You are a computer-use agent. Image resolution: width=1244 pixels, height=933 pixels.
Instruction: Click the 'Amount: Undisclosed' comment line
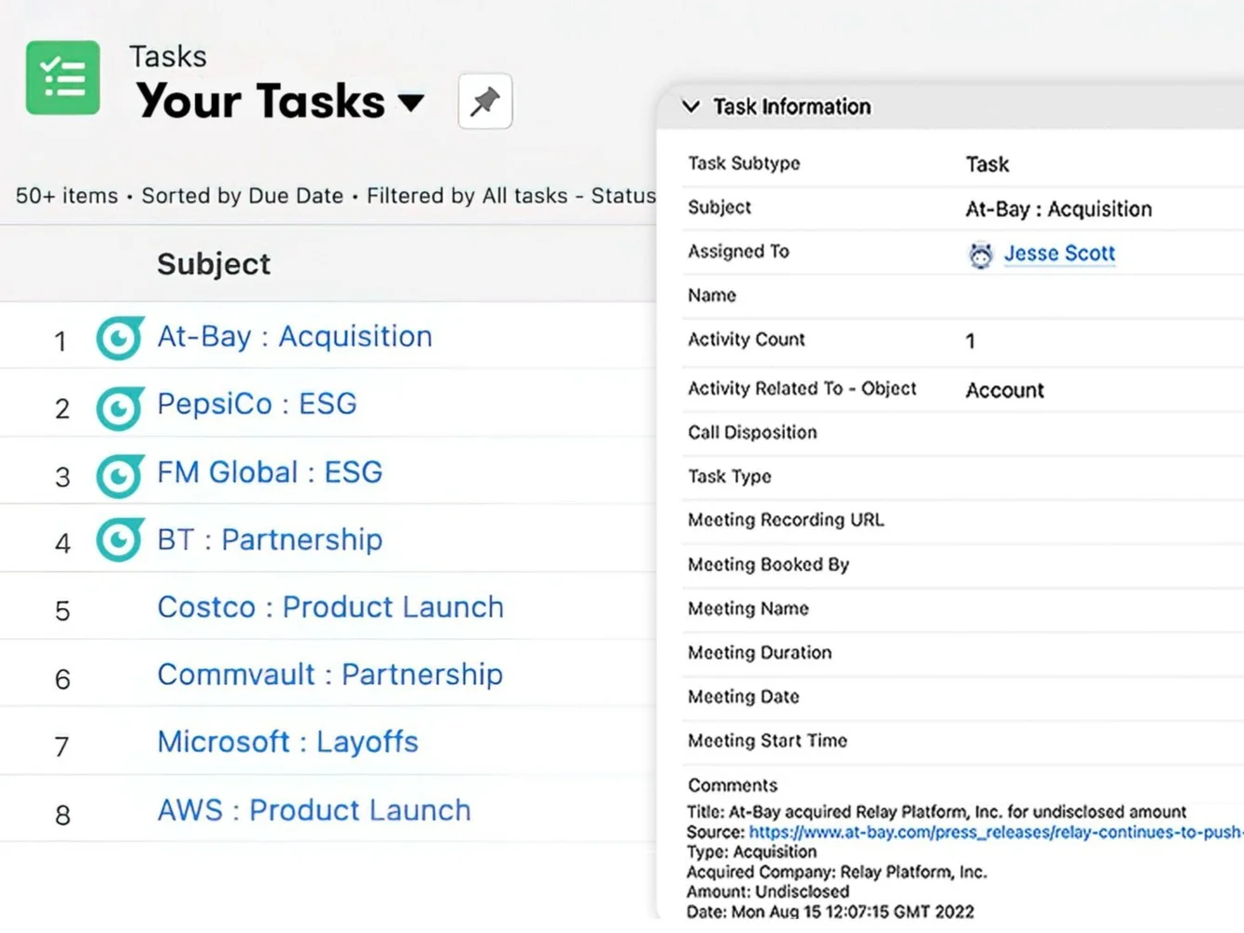tap(767, 891)
